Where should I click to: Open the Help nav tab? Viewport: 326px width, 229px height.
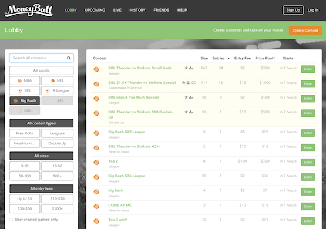pyautogui.click(x=182, y=10)
